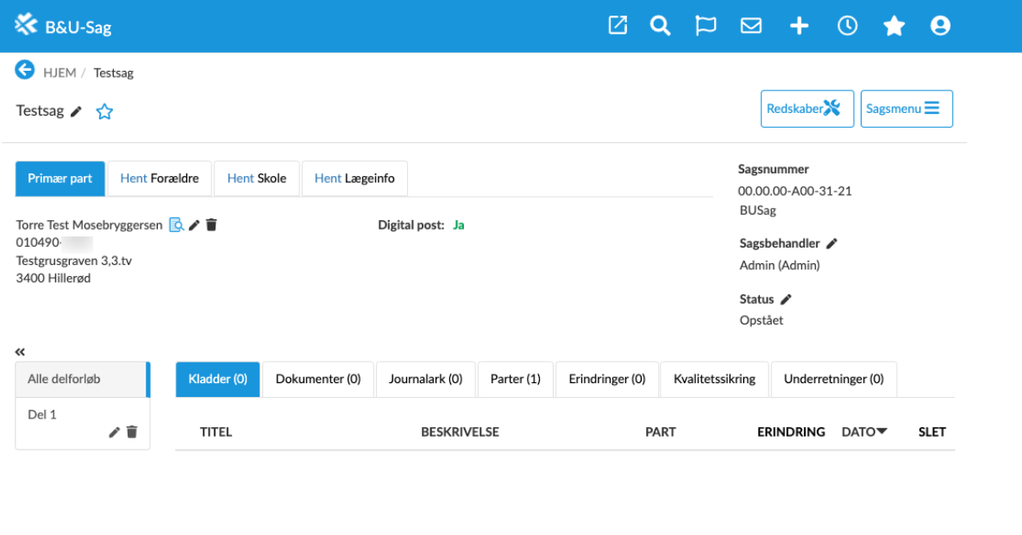This screenshot has width=1022, height=535.
Task: Click the plus icon to add new
Action: coord(799,26)
